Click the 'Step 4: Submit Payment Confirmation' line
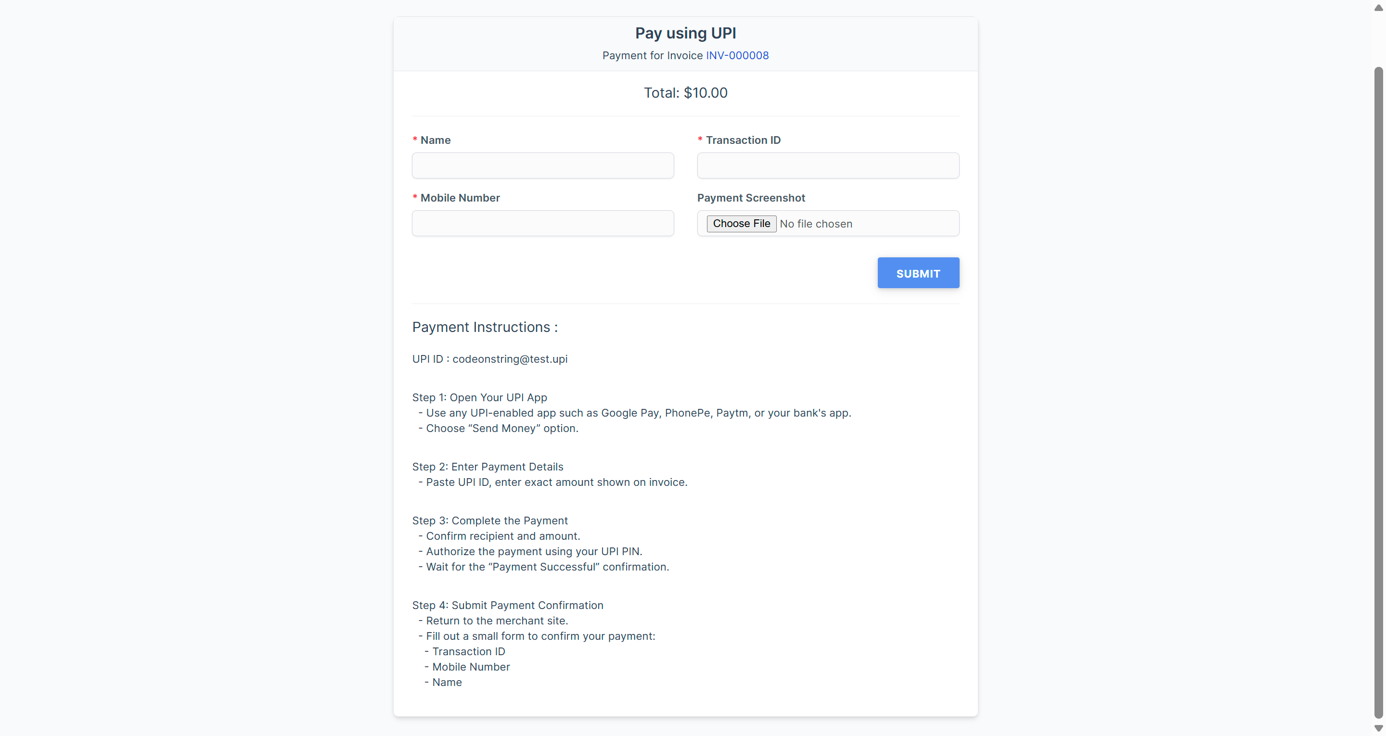The image size is (1386, 736). click(x=507, y=605)
